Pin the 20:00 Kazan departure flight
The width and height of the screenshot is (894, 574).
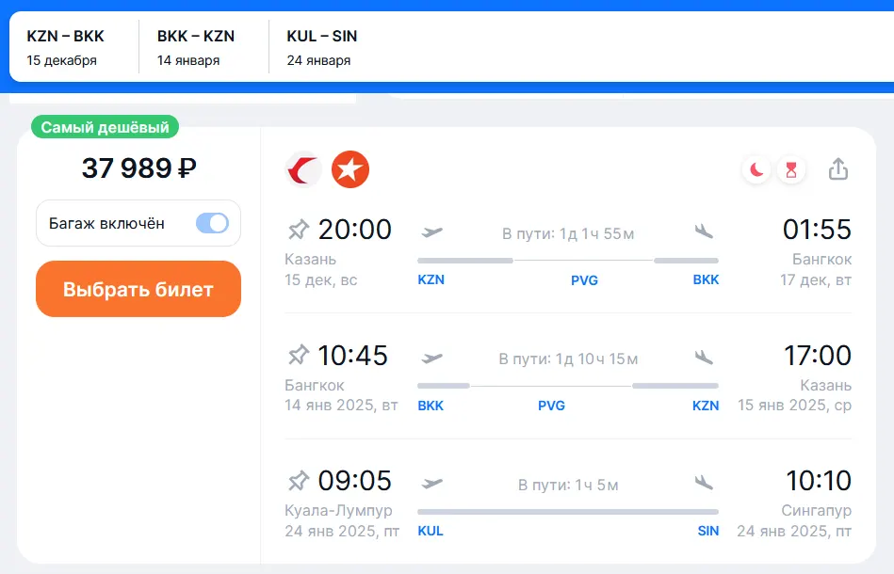pyautogui.click(x=299, y=229)
